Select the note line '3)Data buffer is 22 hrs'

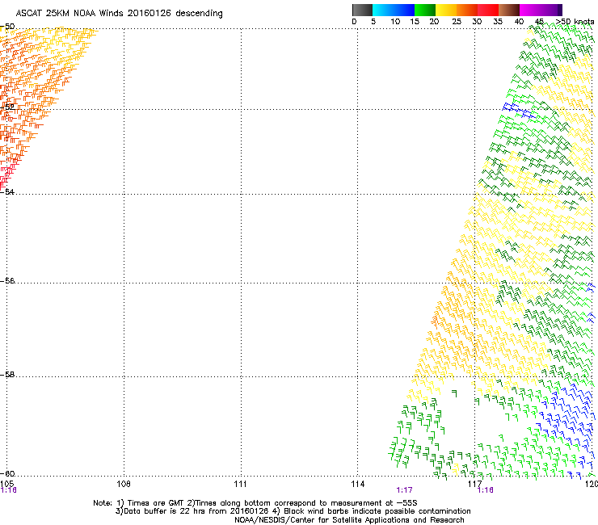(x=293, y=511)
